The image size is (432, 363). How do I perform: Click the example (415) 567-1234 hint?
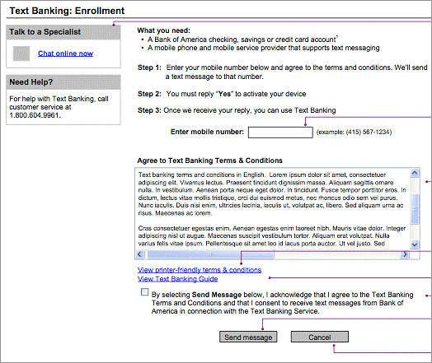click(x=354, y=132)
